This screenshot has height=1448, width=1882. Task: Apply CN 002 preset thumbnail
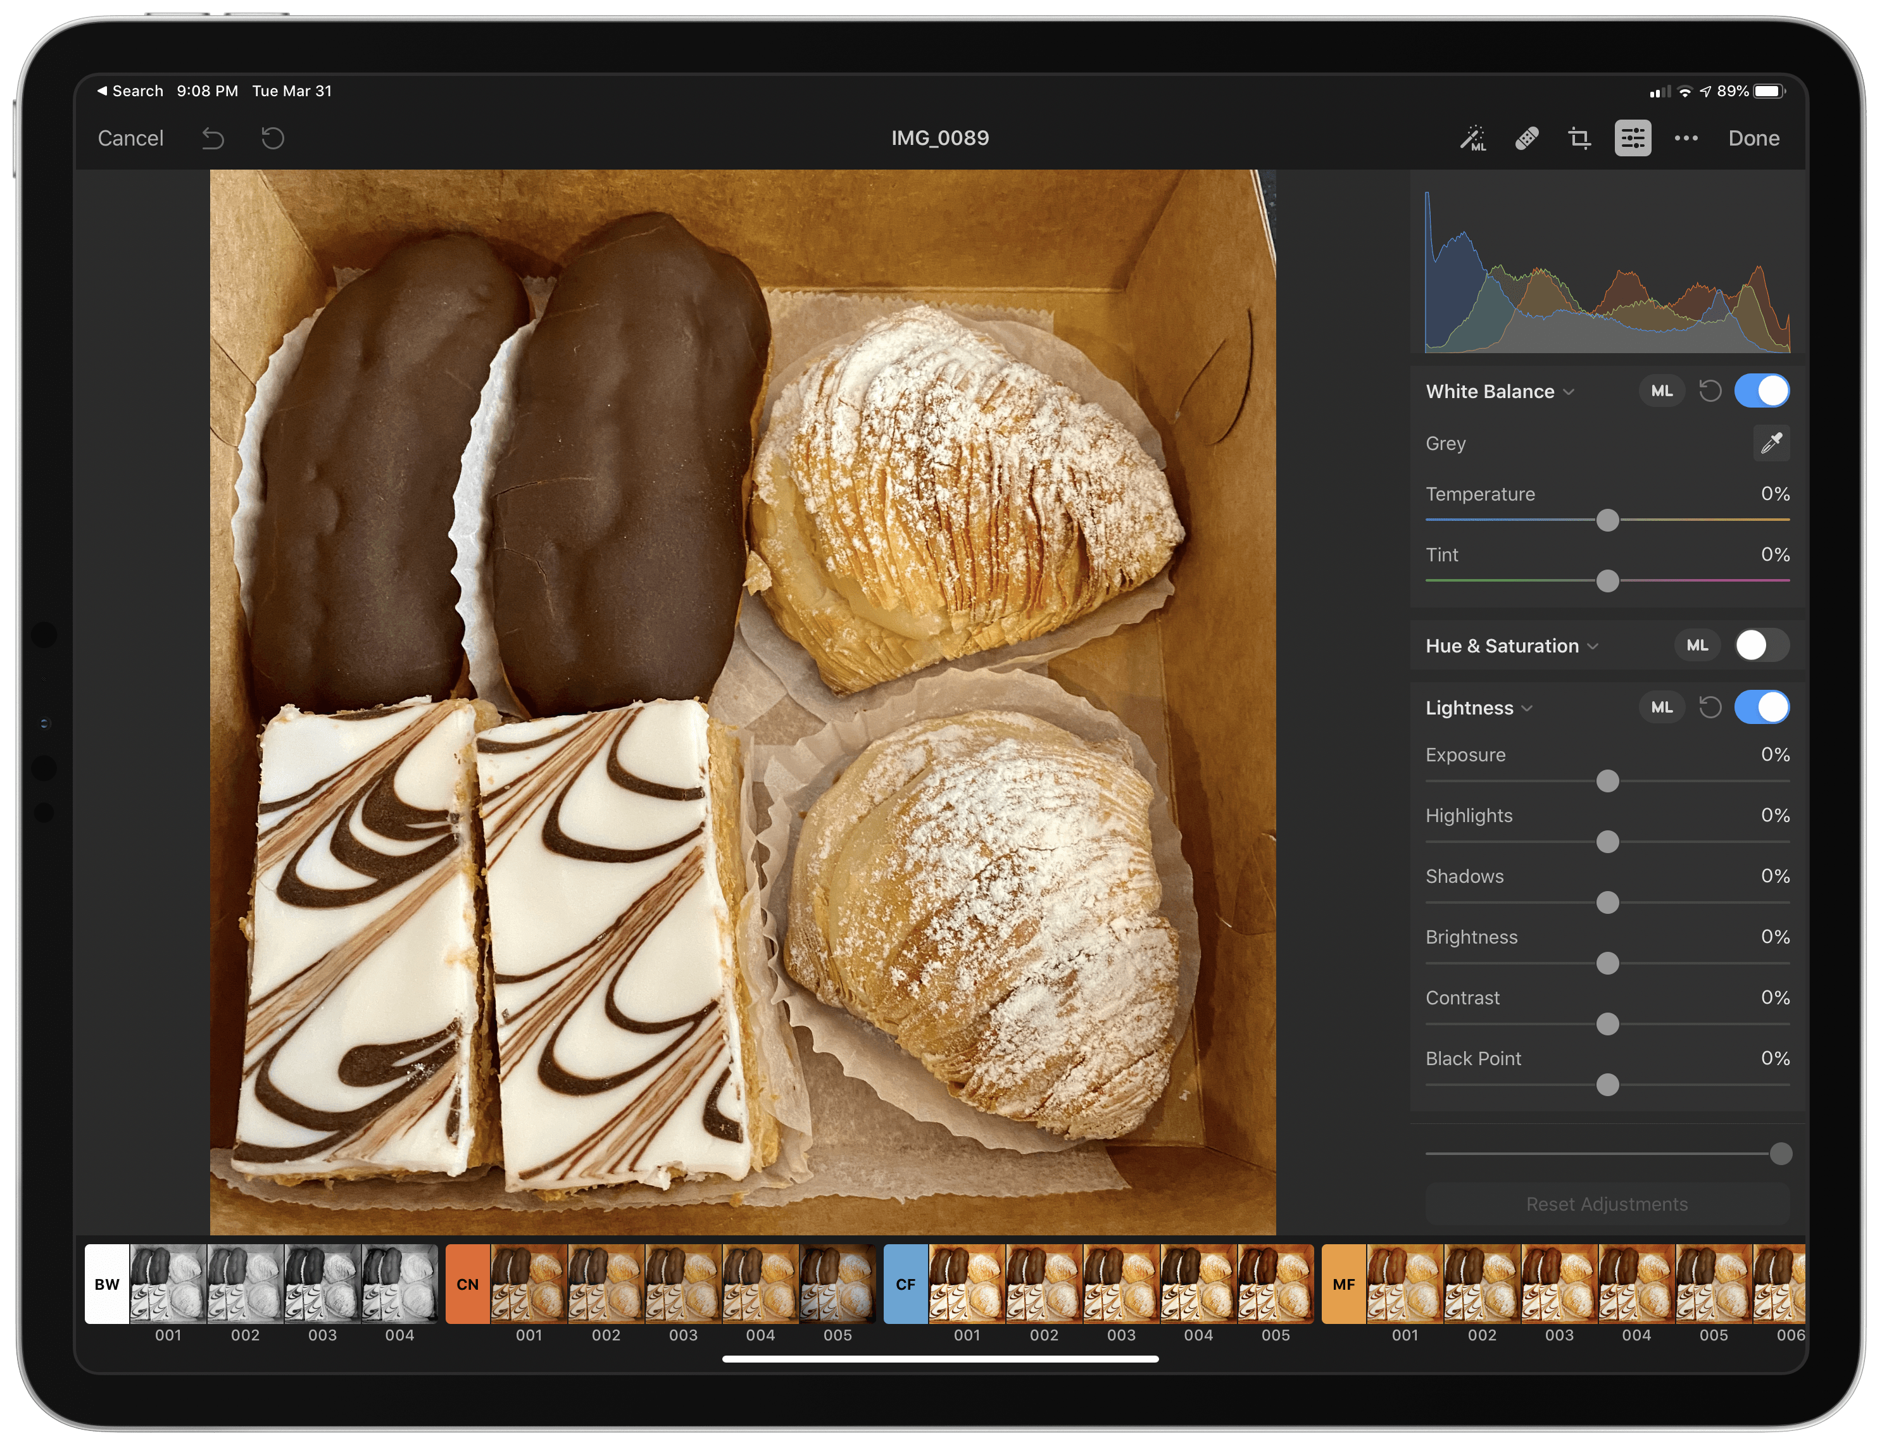[x=606, y=1283]
